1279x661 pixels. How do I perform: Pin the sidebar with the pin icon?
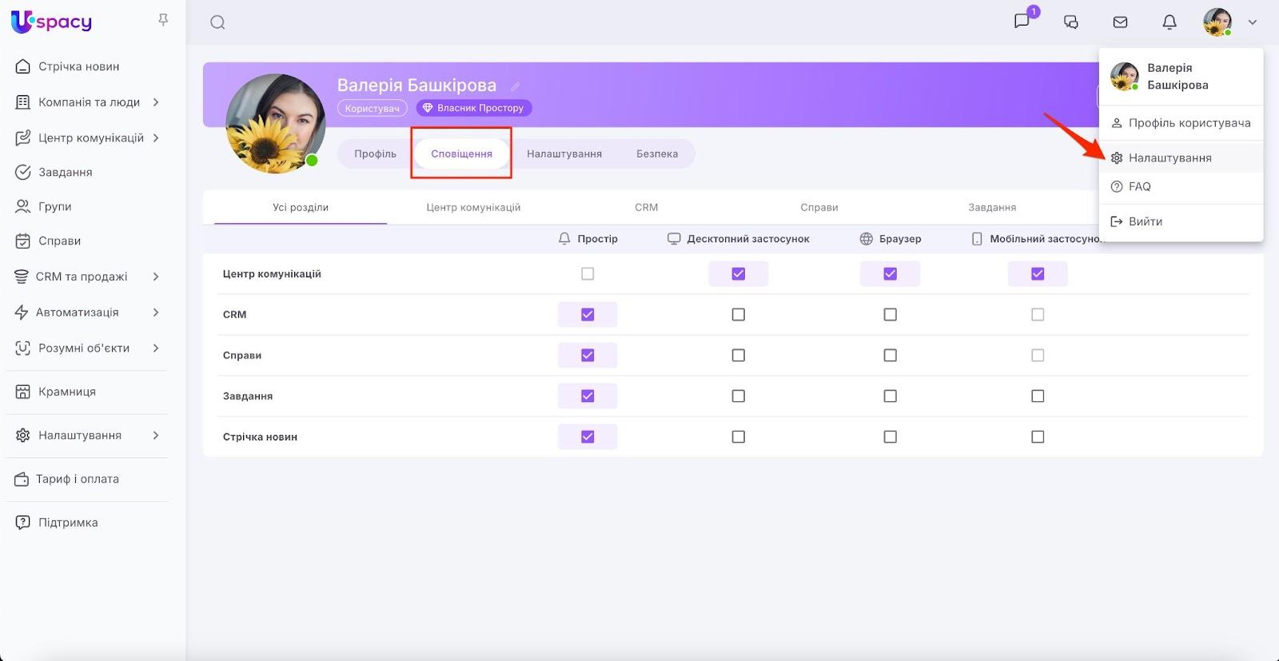(163, 20)
